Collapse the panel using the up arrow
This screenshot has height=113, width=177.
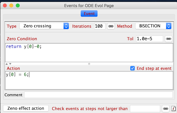7,64
